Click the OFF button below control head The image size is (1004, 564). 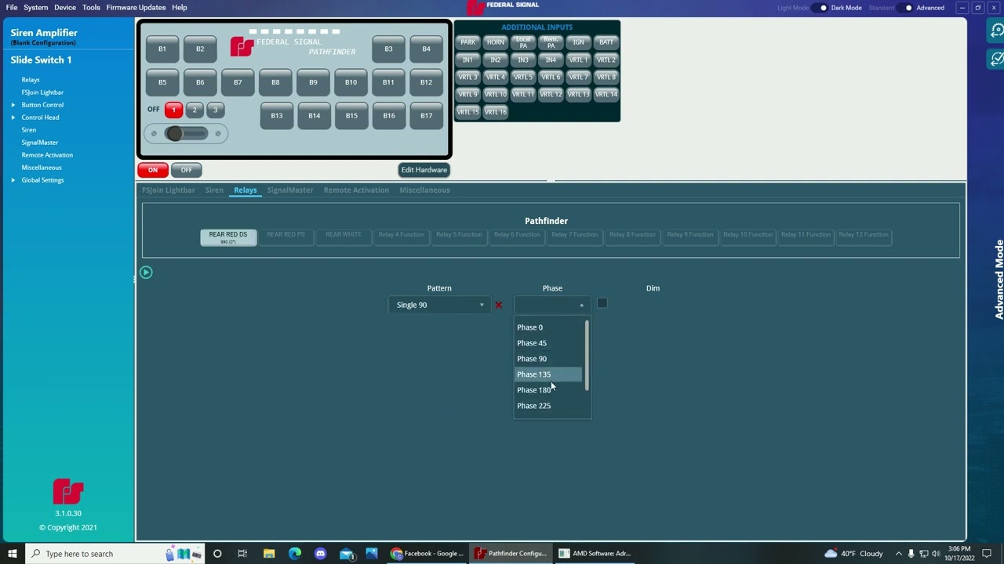[186, 170]
